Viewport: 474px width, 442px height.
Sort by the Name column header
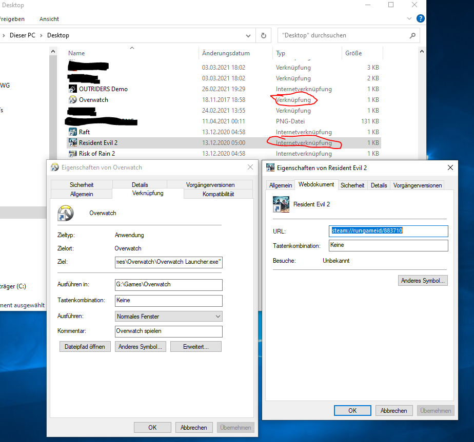[x=76, y=53]
